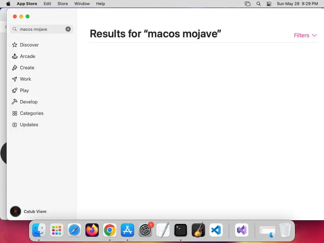Select the Work paper plane icon
Screen dimensions: 324x243
tap(15, 79)
